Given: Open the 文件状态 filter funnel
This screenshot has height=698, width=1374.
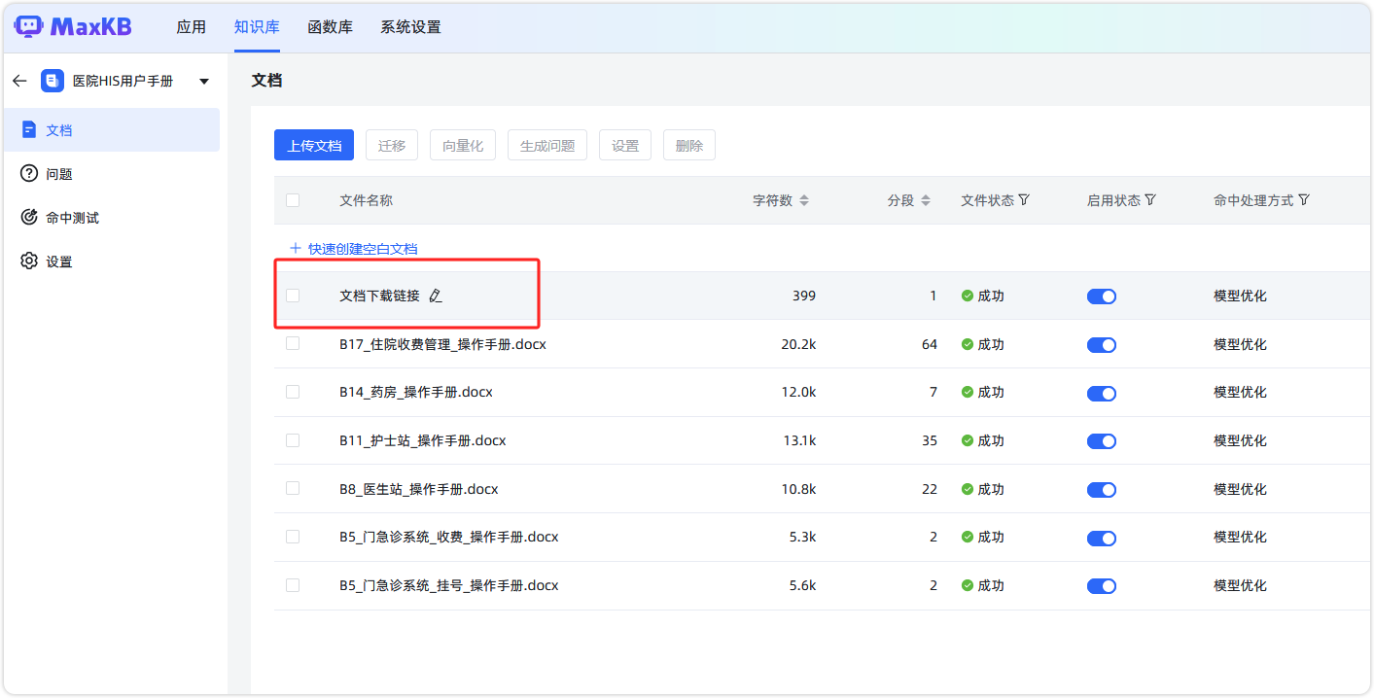Looking at the screenshot, I should coord(1024,198).
